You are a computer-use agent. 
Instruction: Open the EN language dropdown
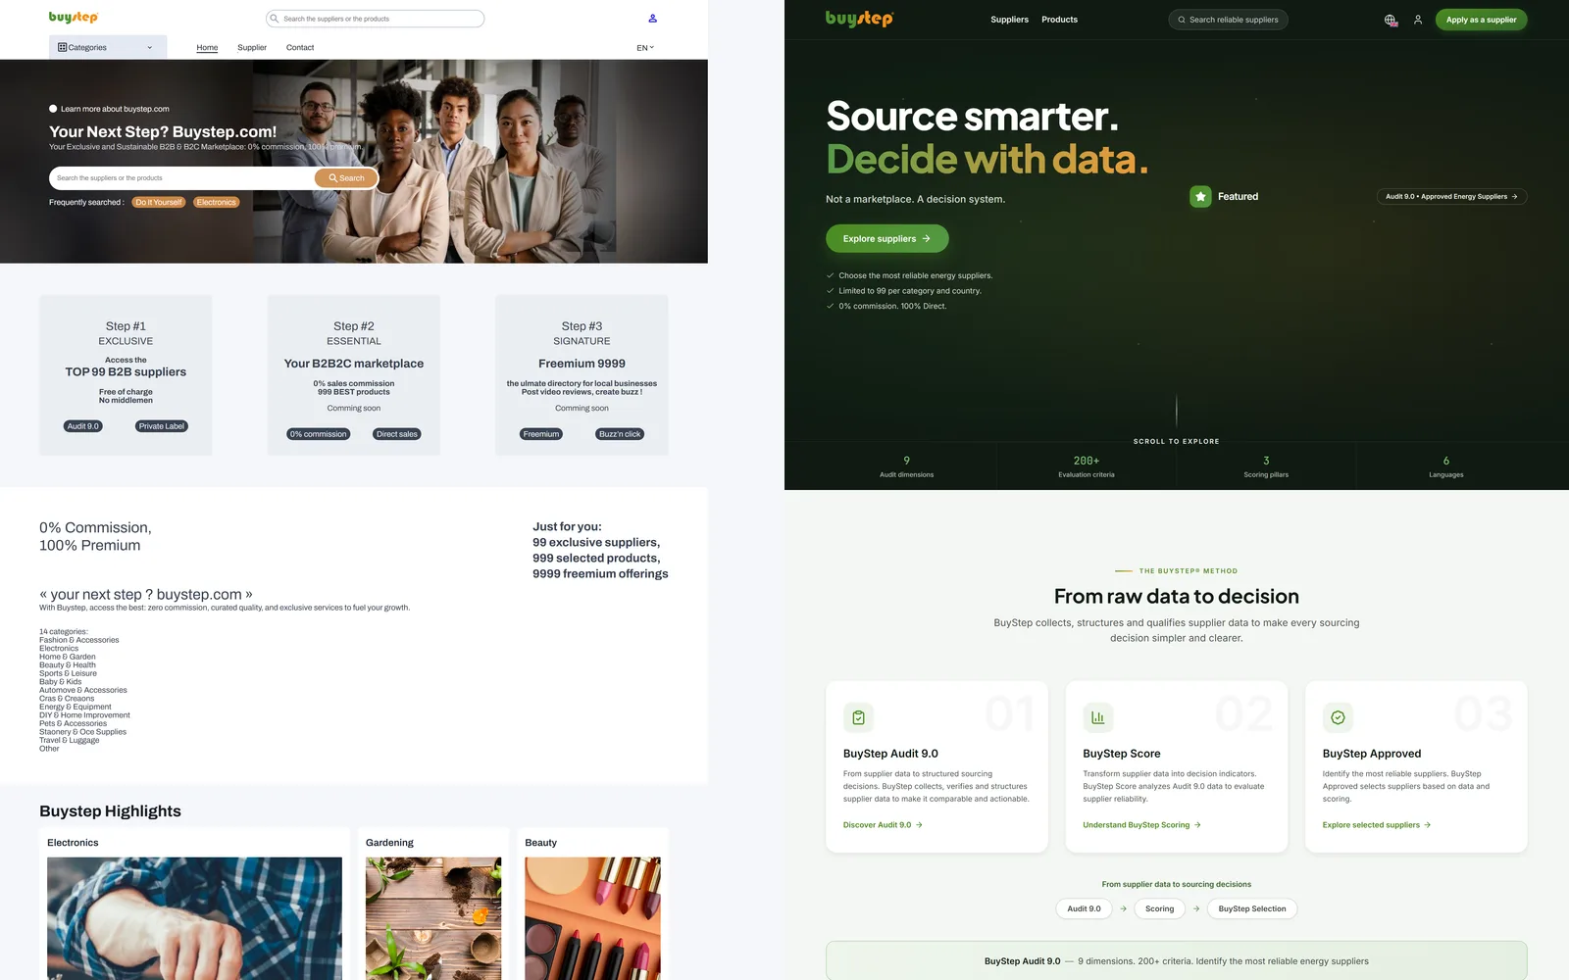click(645, 47)
